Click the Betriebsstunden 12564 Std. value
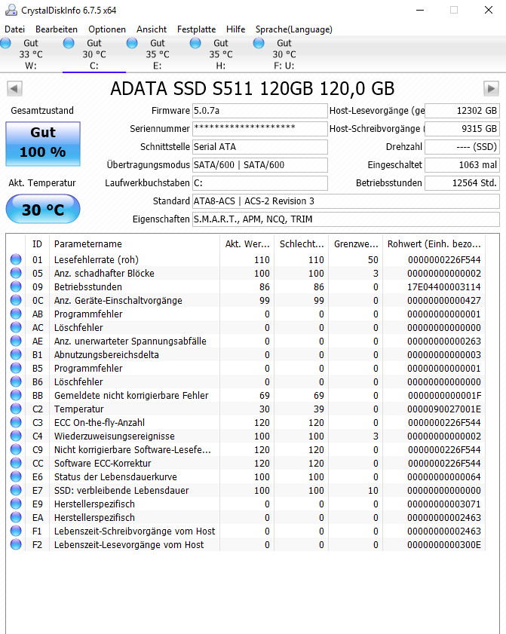 [462, 182]
